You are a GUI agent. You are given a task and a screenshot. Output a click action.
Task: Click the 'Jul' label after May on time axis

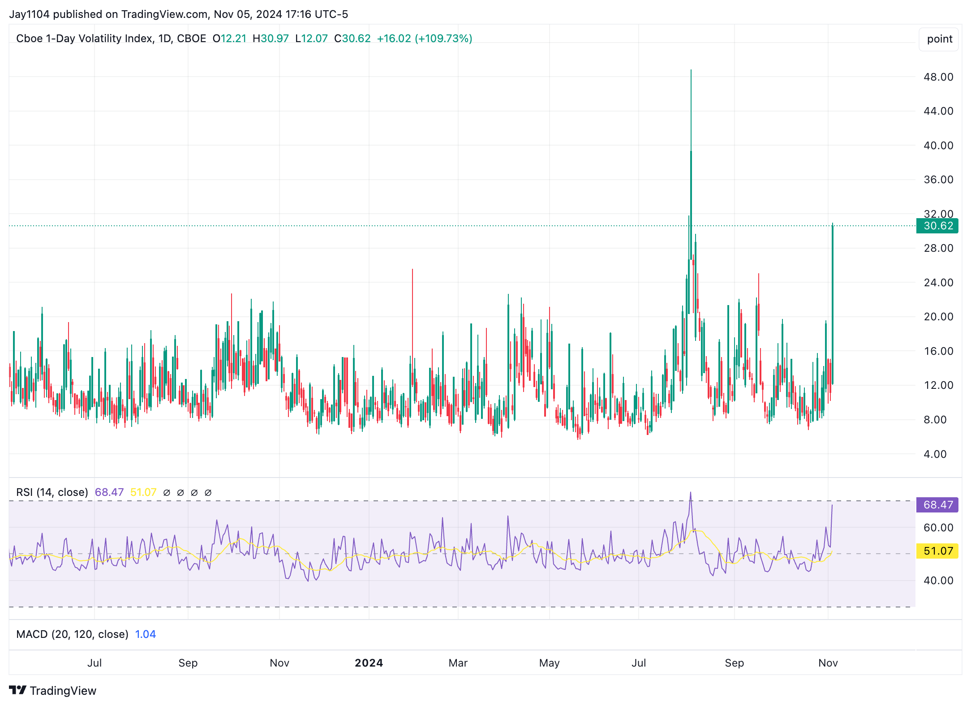point(639,663)
